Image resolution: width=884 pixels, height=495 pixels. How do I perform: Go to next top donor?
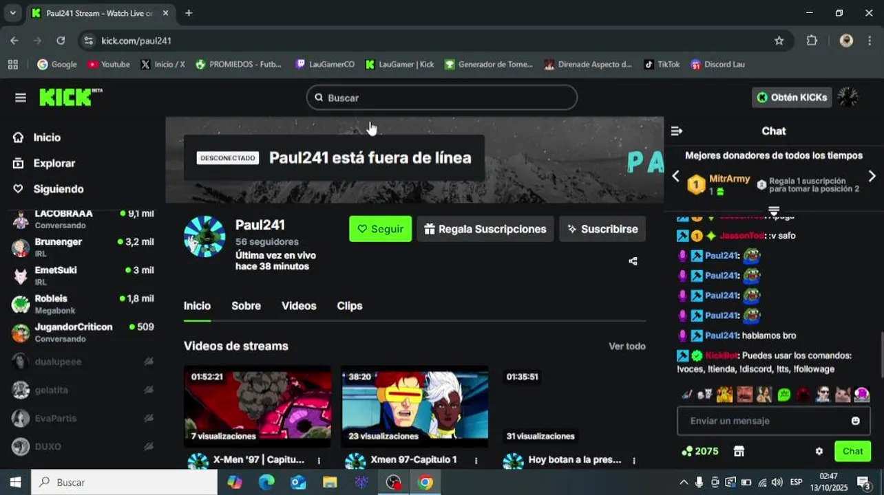[x=872, y=176]
